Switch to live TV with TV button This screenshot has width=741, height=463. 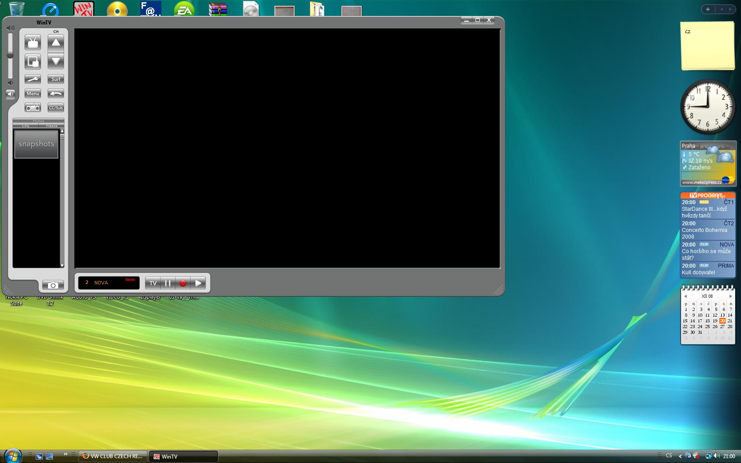(x=153, y=283)
